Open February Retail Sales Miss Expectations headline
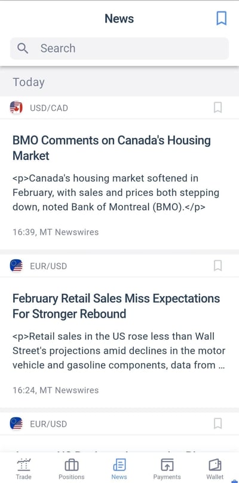Viewport: 239px width, 483px height. tap(117, 306)
